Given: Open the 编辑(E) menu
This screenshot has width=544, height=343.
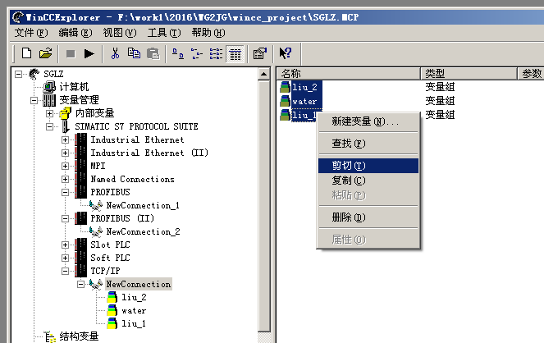Looking at the screenshot, I should (75, 33).
